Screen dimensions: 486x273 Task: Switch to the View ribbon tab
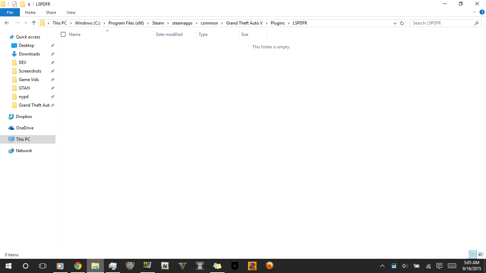click(71, 12)
